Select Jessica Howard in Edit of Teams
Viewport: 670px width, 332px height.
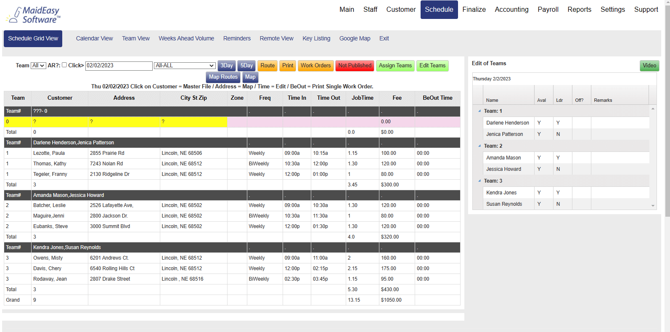(x=503, y=169)
